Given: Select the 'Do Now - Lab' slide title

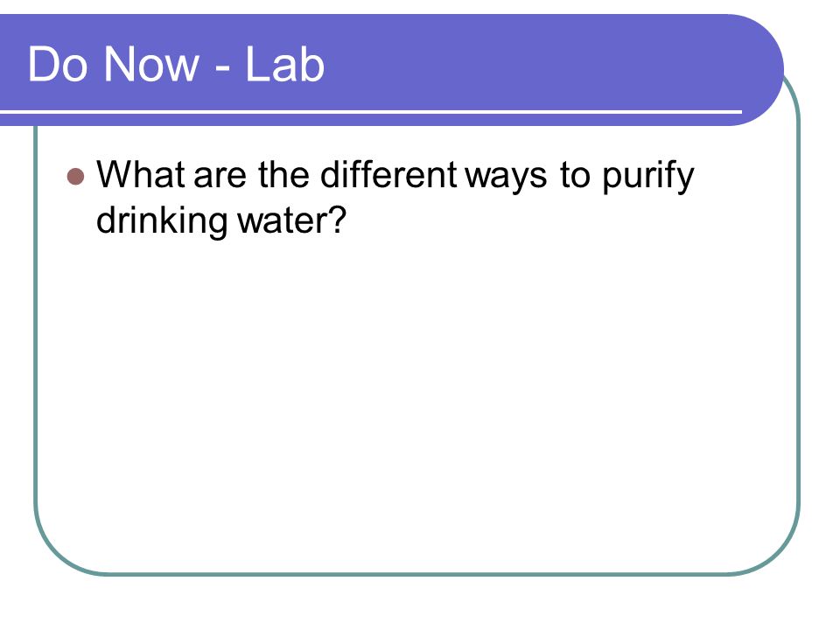Looking at the screenshot, I should (x=176, y=65).
